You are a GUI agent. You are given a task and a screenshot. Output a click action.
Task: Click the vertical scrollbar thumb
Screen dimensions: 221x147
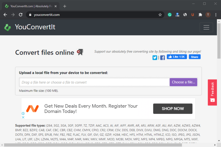(219, 41)
